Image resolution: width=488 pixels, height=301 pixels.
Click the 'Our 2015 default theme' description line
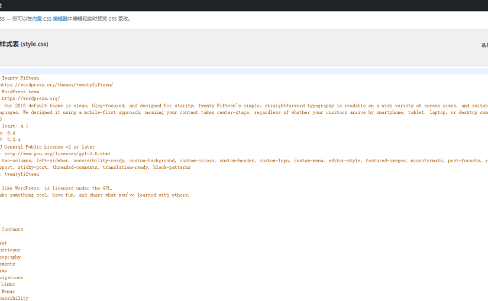[244, 106]
